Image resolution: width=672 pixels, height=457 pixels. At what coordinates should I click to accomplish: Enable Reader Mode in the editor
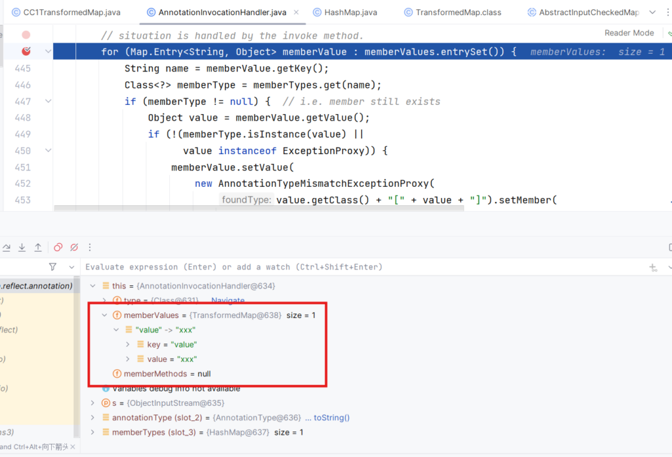pos(629,33)
